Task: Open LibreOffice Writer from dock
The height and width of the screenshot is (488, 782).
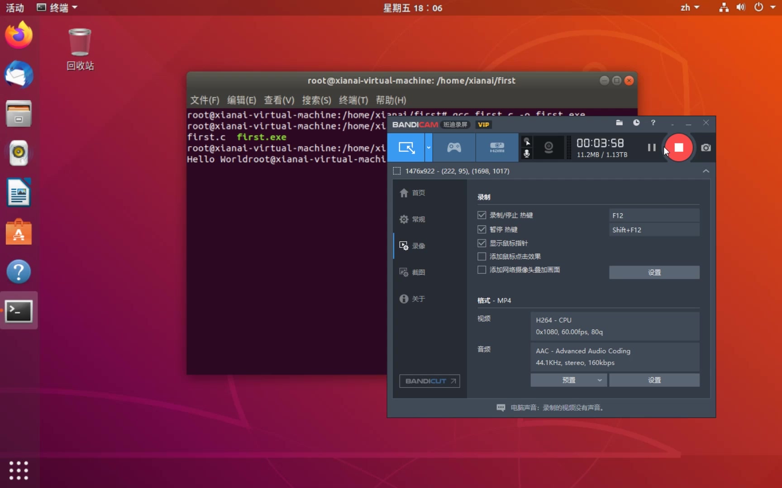Action: 19,192
